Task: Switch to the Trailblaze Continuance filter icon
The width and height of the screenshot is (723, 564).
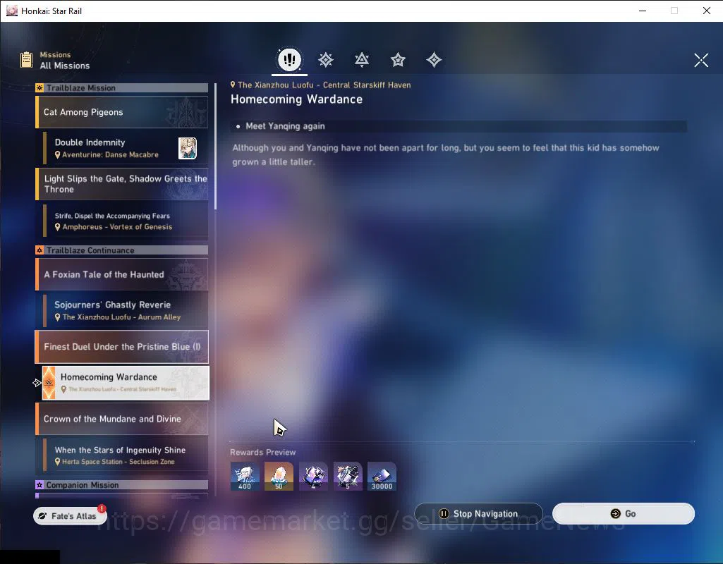Action: coord(362,60)
